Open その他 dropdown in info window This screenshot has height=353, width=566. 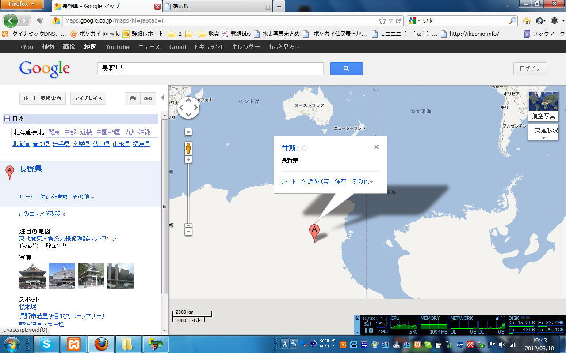362,181
